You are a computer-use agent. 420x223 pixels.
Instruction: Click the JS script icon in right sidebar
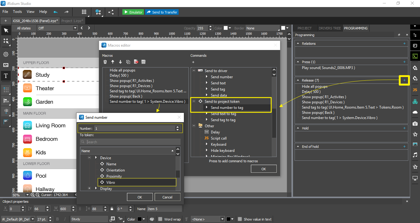(x=415, y=90)
